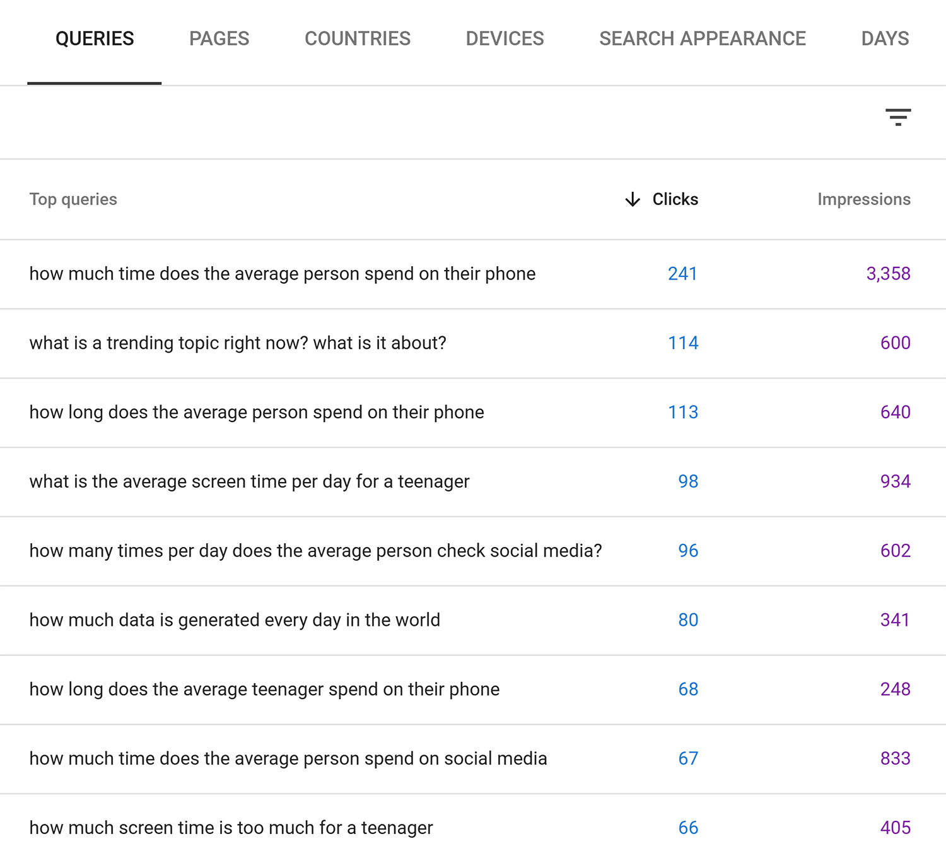
Task: Click the 934 impressions value
Action: coord(896,482)
